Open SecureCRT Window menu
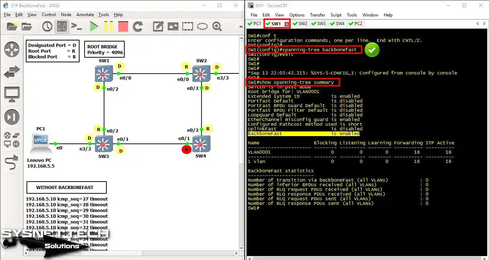Screen dimensions: 489x260 click(370, 15)
